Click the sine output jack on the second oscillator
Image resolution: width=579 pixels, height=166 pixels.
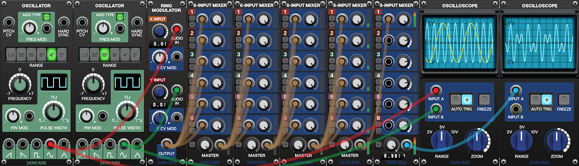click(x=124, y=144)
